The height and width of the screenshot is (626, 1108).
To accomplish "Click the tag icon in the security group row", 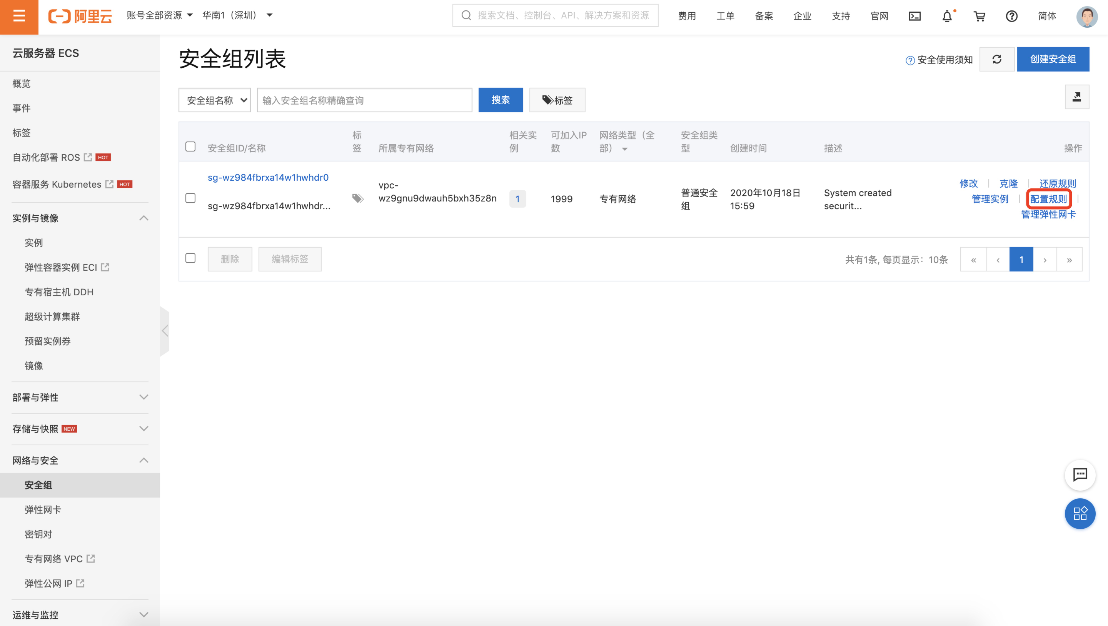I will pyautogui.click(x=358, y=198).
